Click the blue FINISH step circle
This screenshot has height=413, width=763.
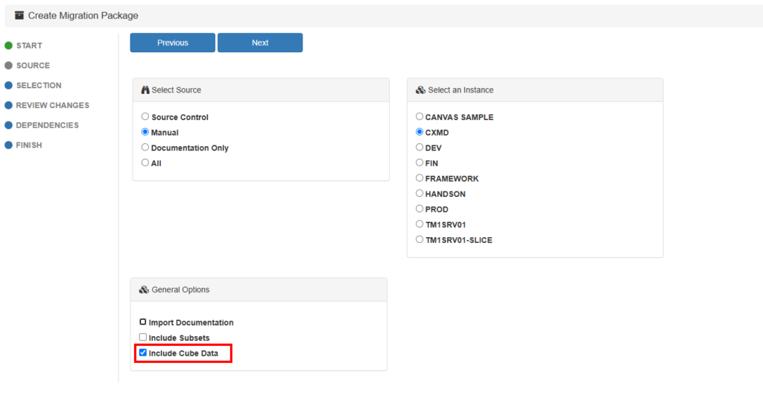[9, 145]
